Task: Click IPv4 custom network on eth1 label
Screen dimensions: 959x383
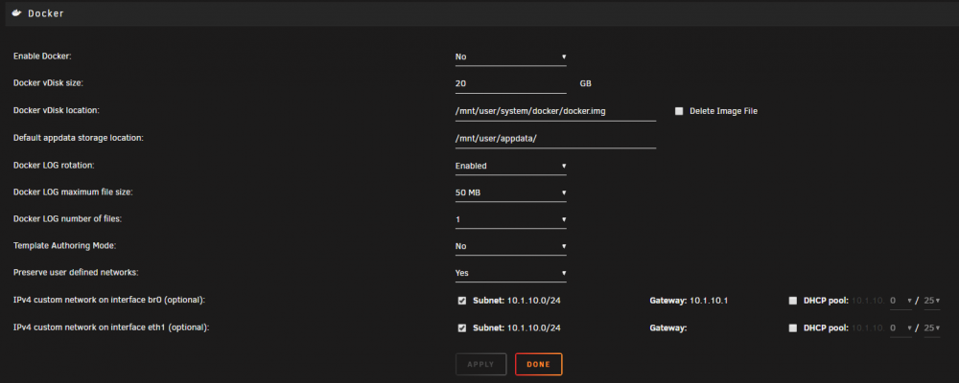Action: click(111, 327)
